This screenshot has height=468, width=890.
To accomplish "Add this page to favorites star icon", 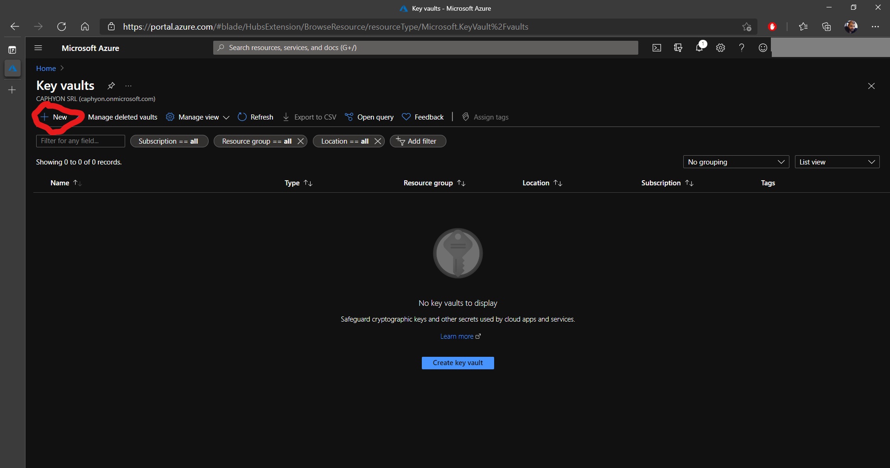I will [747, 27].
